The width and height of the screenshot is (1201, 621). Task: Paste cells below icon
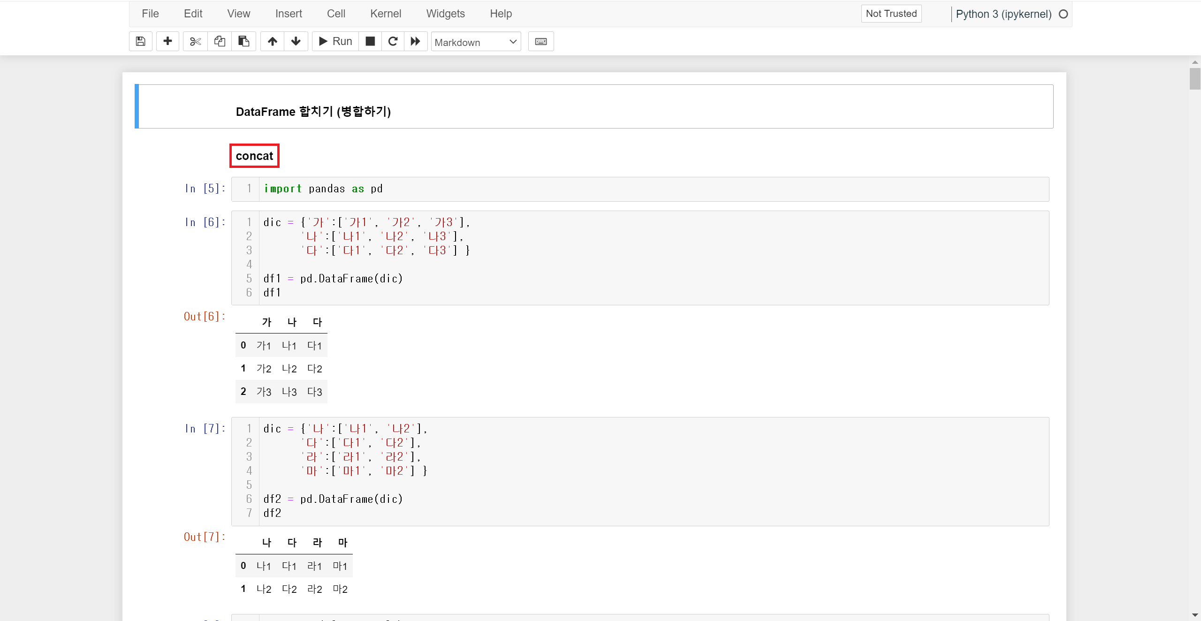[x=243, y=41]
